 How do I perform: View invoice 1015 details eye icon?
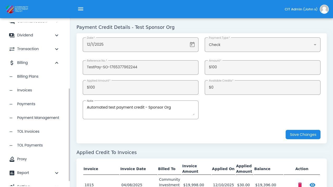coord(312,185)
